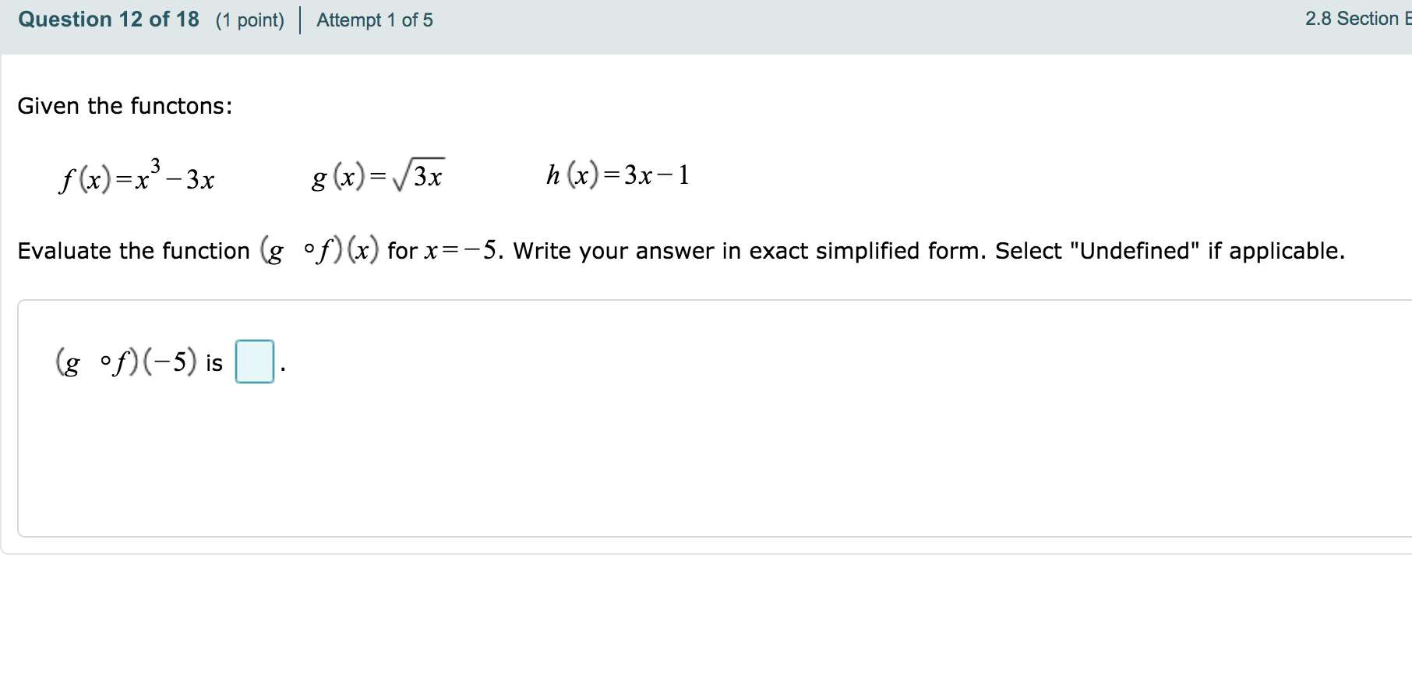1412x681 pixels.
Task: Select the x=−5 value in the question
Action: 464,250
